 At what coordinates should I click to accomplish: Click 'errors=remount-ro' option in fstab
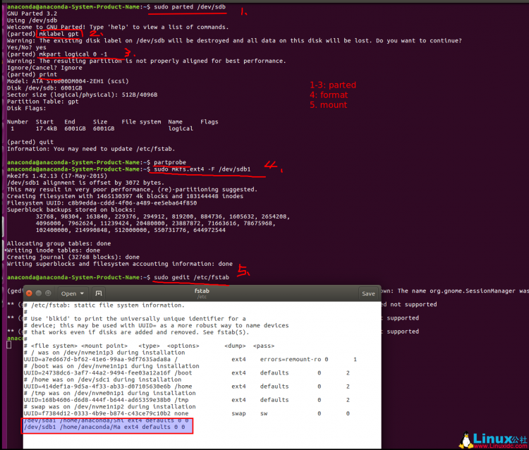[x=291, y=359]
